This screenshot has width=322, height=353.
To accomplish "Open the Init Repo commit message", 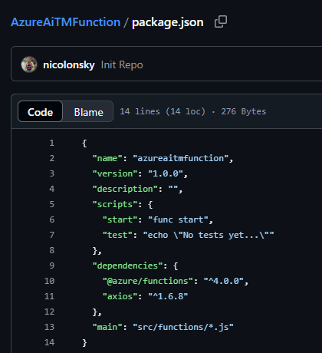I will tap(122, 64).
